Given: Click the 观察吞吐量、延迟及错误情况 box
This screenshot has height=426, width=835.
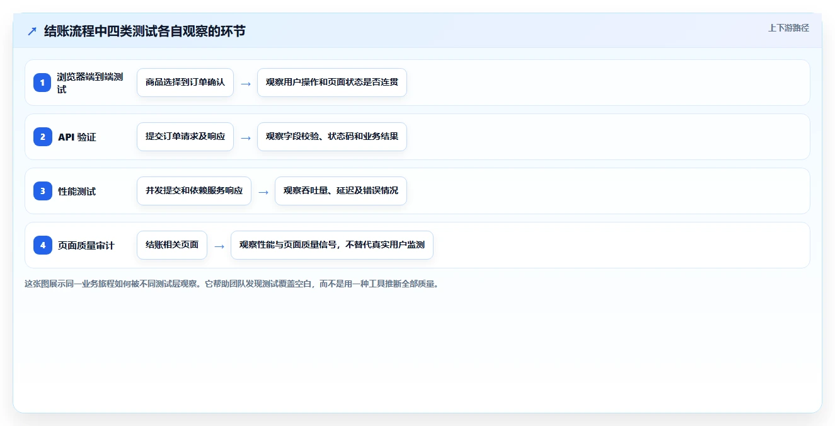Looking at the screenshot, I should pos(341,191).
